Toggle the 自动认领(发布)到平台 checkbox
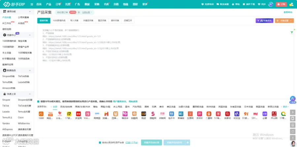The width and height of the screenshot is (297, 147). coord(100,142)
